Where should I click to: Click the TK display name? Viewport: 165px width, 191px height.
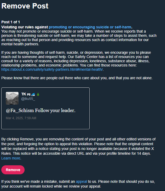24,94
